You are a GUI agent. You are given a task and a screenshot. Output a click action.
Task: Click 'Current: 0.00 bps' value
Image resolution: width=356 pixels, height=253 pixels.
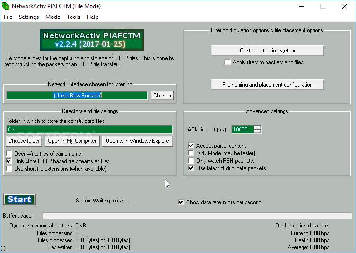pos(310,233)
